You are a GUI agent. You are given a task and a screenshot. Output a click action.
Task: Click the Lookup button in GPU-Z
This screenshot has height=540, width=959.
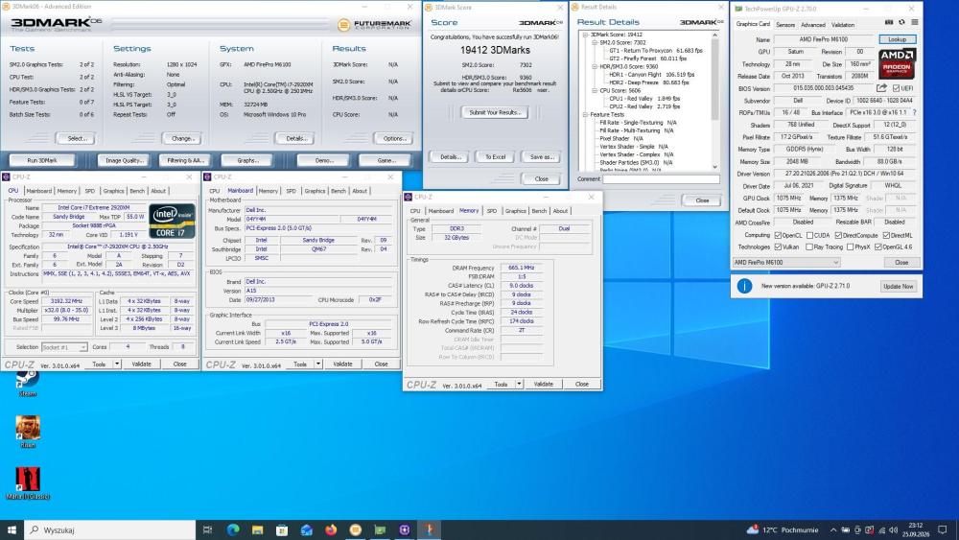[898, 39]
